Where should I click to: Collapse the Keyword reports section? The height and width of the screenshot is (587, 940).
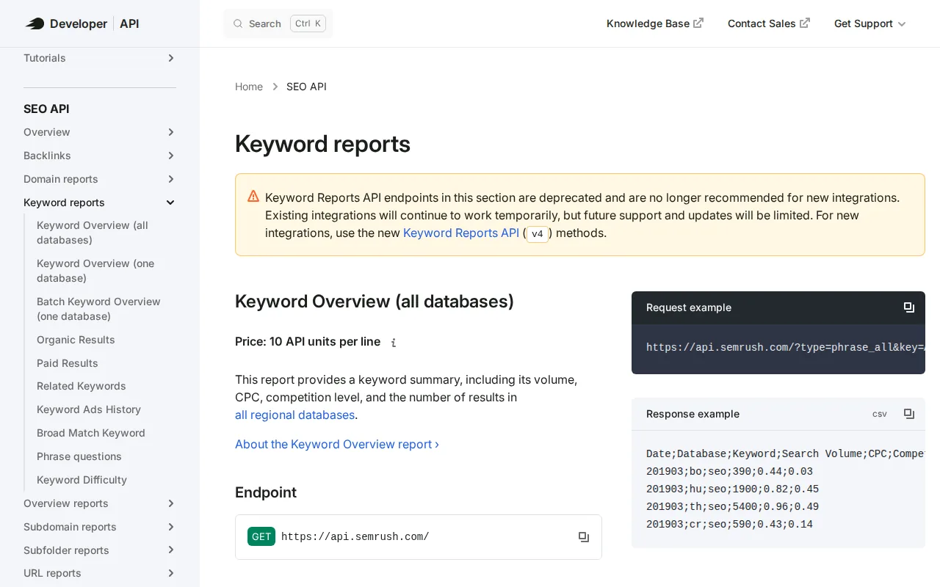click(x=170, y=203)
